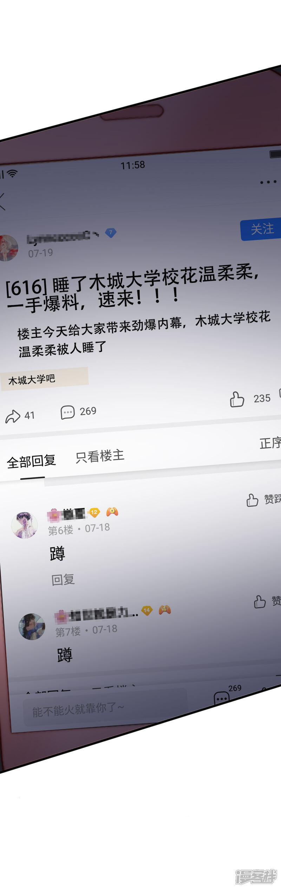Reply to the 第6楼 comment via 回复
This screenshot has width=281, height=889.
point(63,580)
